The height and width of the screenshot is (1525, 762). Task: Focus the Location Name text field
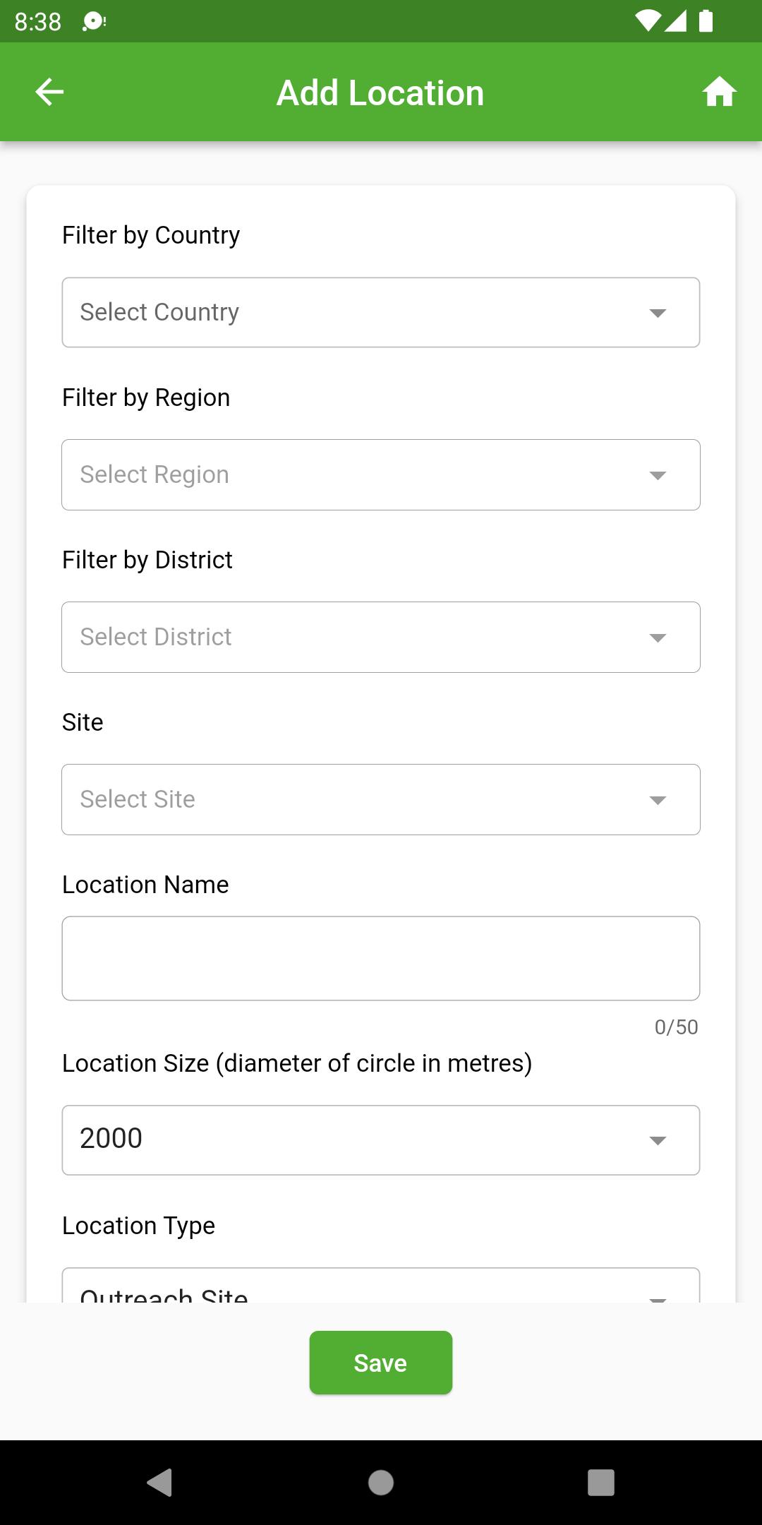381,958
